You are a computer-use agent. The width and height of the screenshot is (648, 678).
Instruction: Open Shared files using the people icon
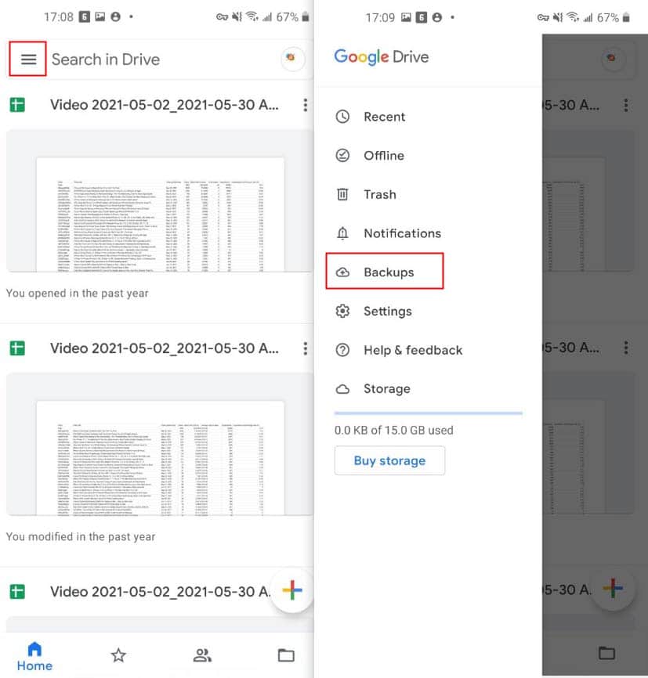(x=202, y=655)
